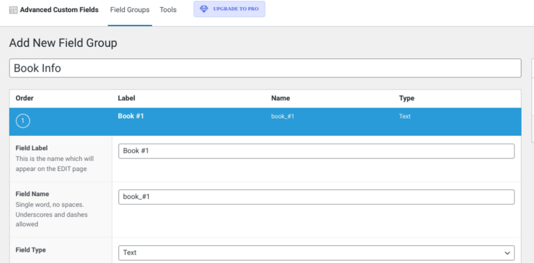Image resolution: width=534 pixels, height=263 pixels.
Task: Click the Text type in the blue row
Action: pos(405,116)
